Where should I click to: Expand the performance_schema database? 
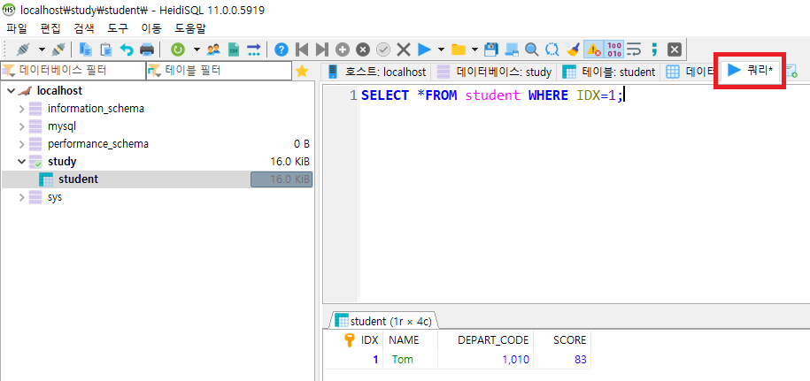point(22,144)
